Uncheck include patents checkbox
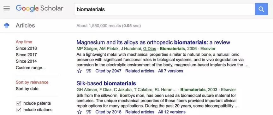The image size is (273, 115). click(19, 103)
